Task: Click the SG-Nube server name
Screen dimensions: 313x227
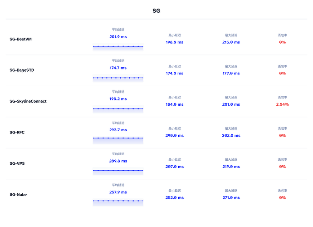Action: click(x=18, y=194)
